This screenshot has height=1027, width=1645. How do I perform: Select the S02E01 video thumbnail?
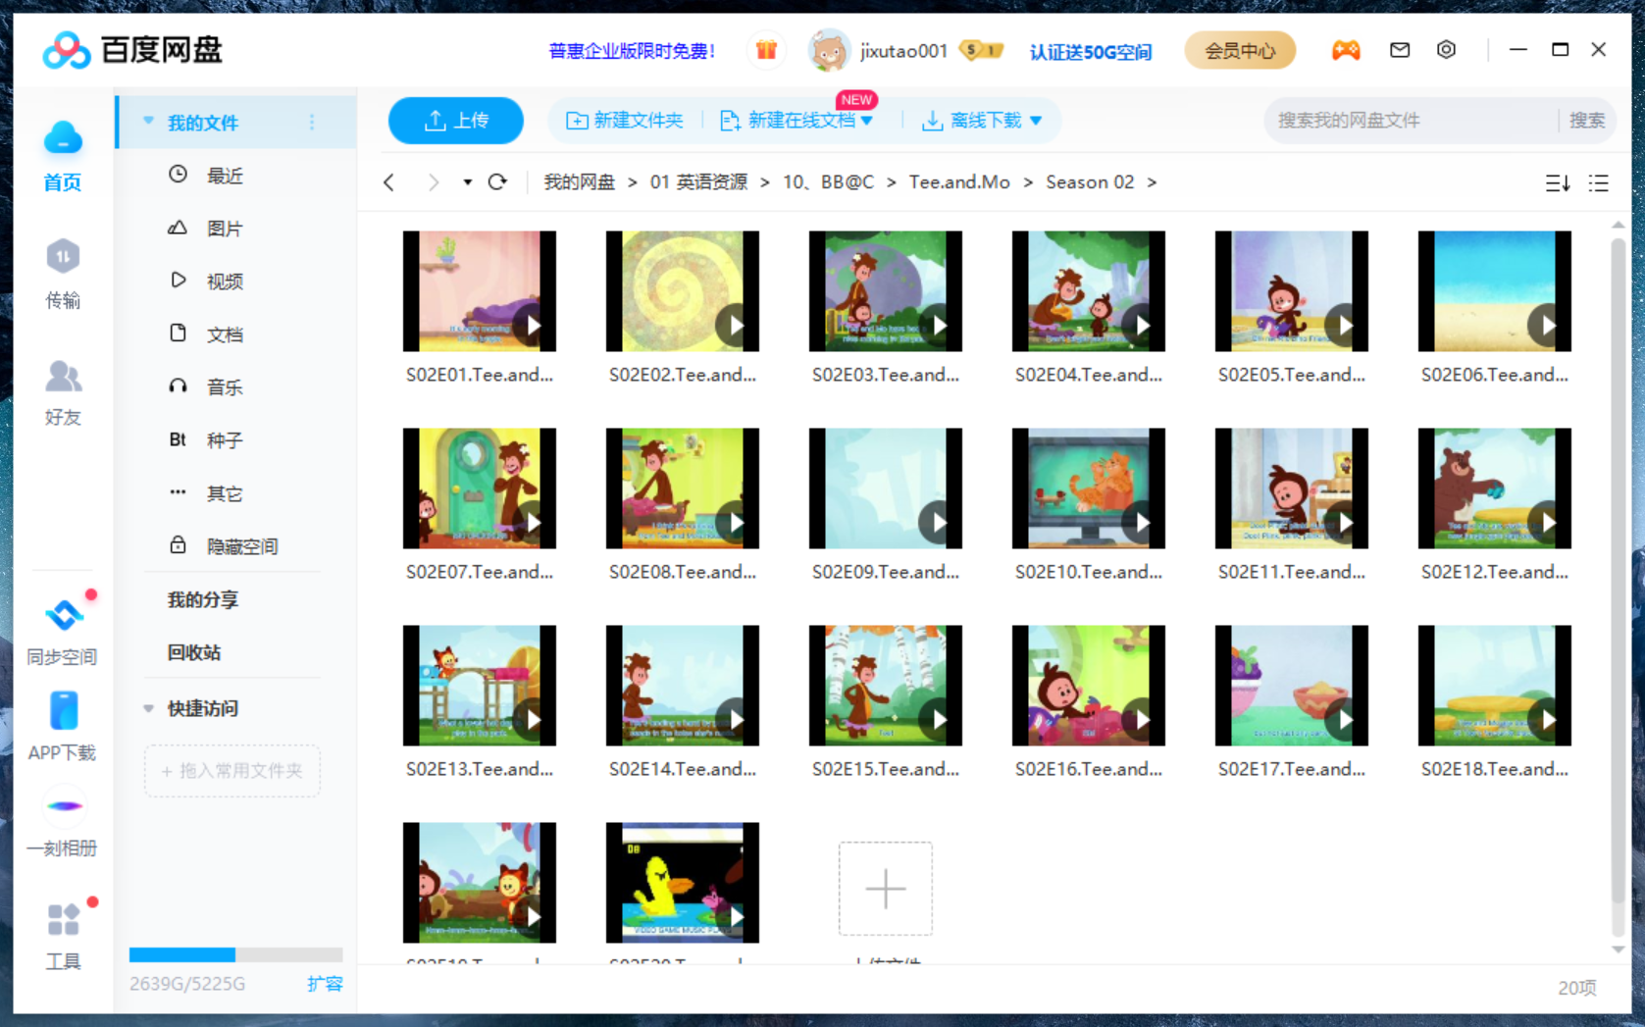tap(480, 291)
